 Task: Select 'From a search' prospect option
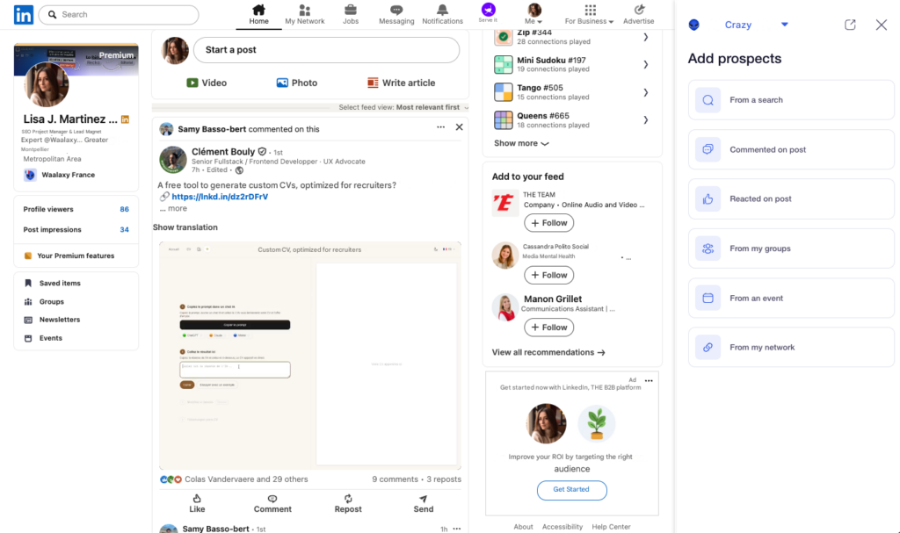791,100
